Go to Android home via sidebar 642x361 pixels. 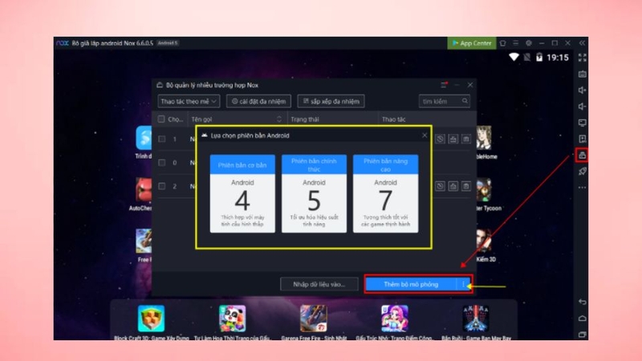(583, 318)
